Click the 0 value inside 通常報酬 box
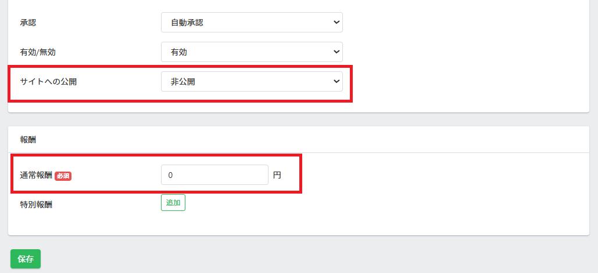The height and width of the screenshot is (273, 598). [x=170, y=175]
